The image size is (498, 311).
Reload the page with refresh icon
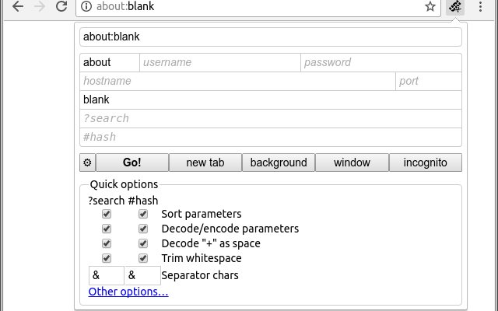[61, 6]
